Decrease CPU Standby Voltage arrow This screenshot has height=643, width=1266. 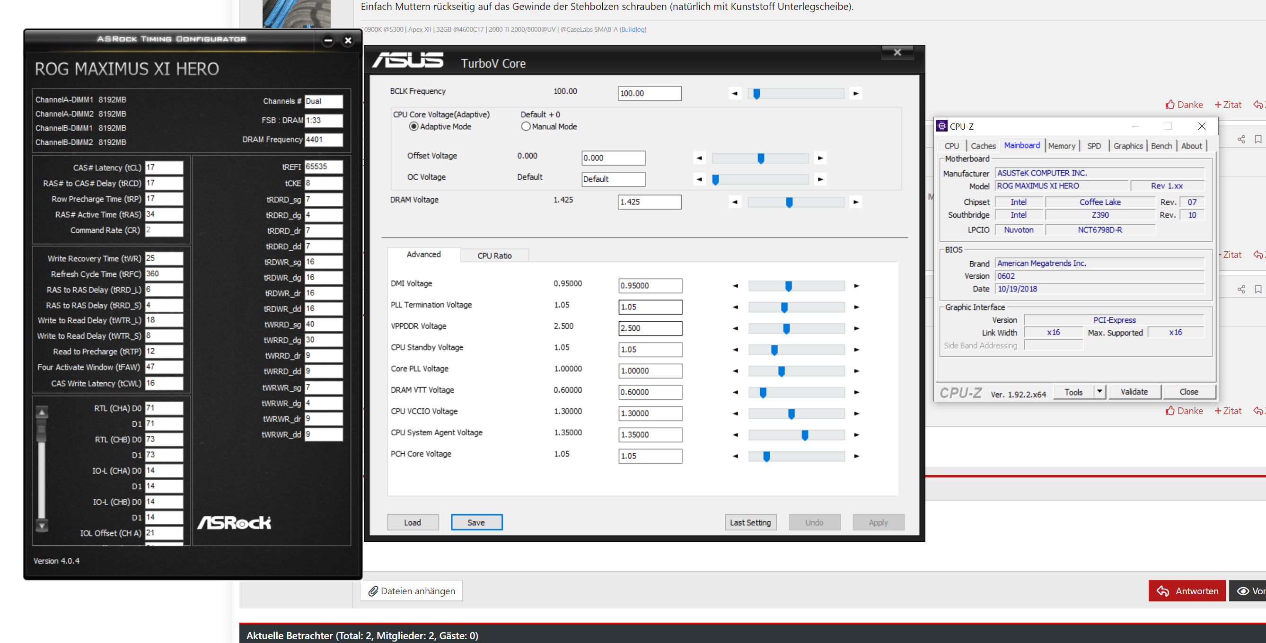[x=735, y=350]
